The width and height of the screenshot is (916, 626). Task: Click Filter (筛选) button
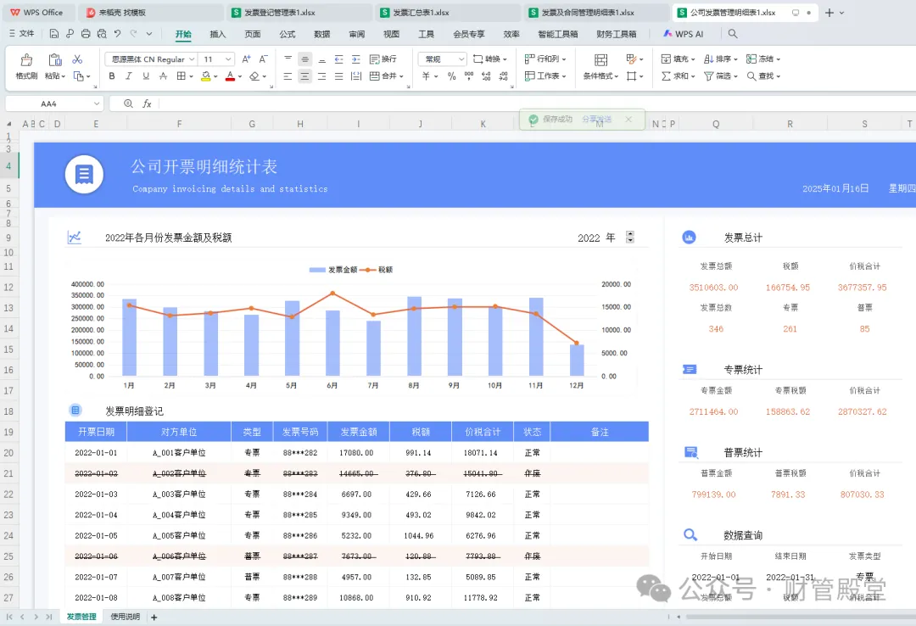[x=721, y=76]
